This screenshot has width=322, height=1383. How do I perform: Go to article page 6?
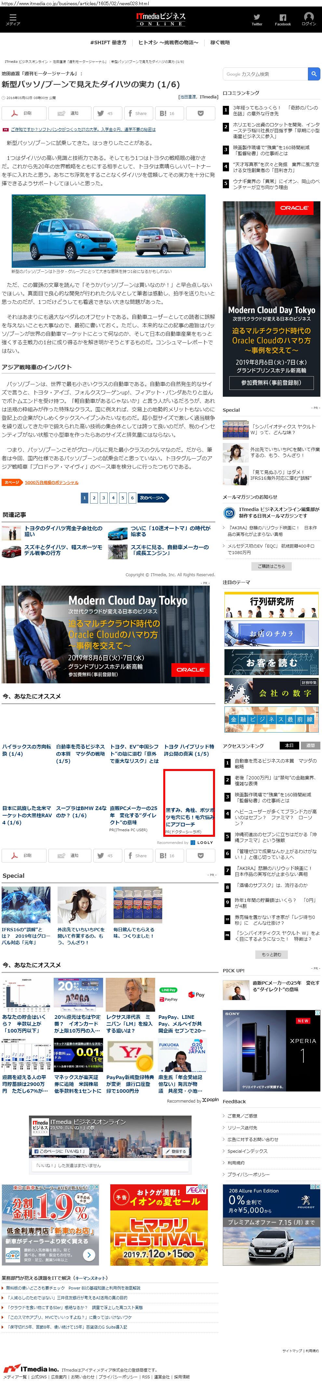[132, 498]
